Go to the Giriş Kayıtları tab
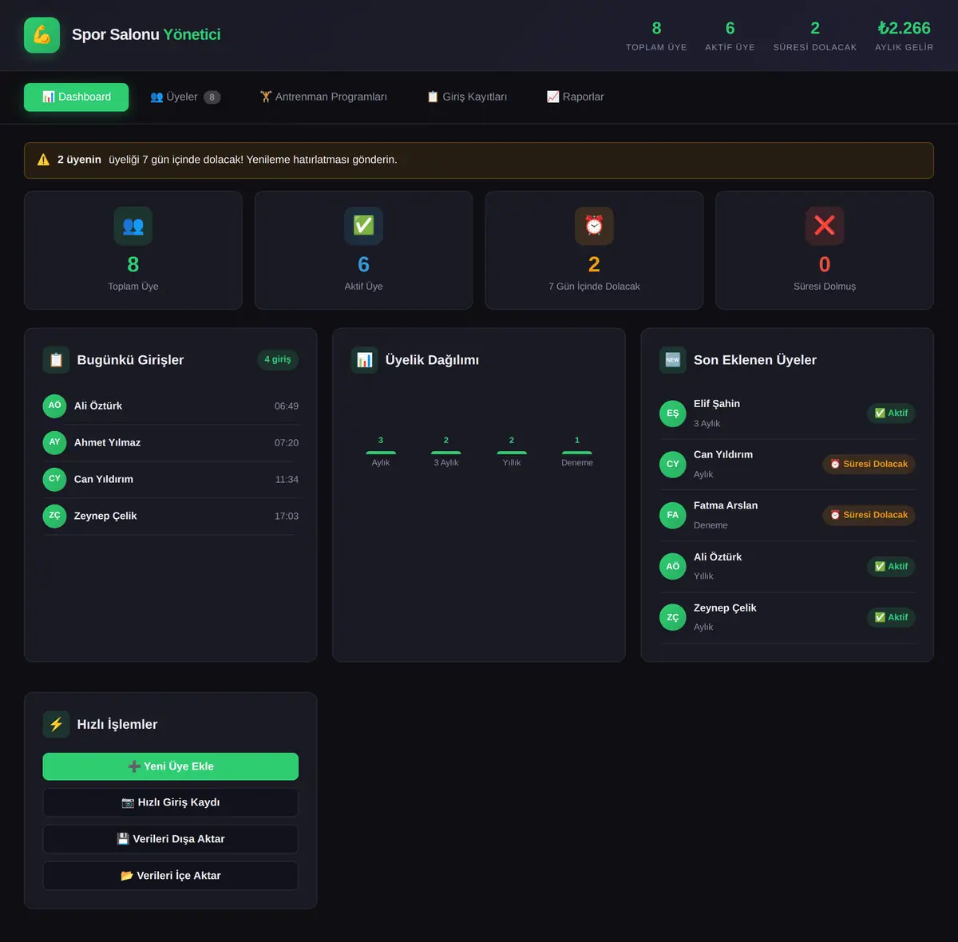 pyautogui.click(x=467, y=97)
